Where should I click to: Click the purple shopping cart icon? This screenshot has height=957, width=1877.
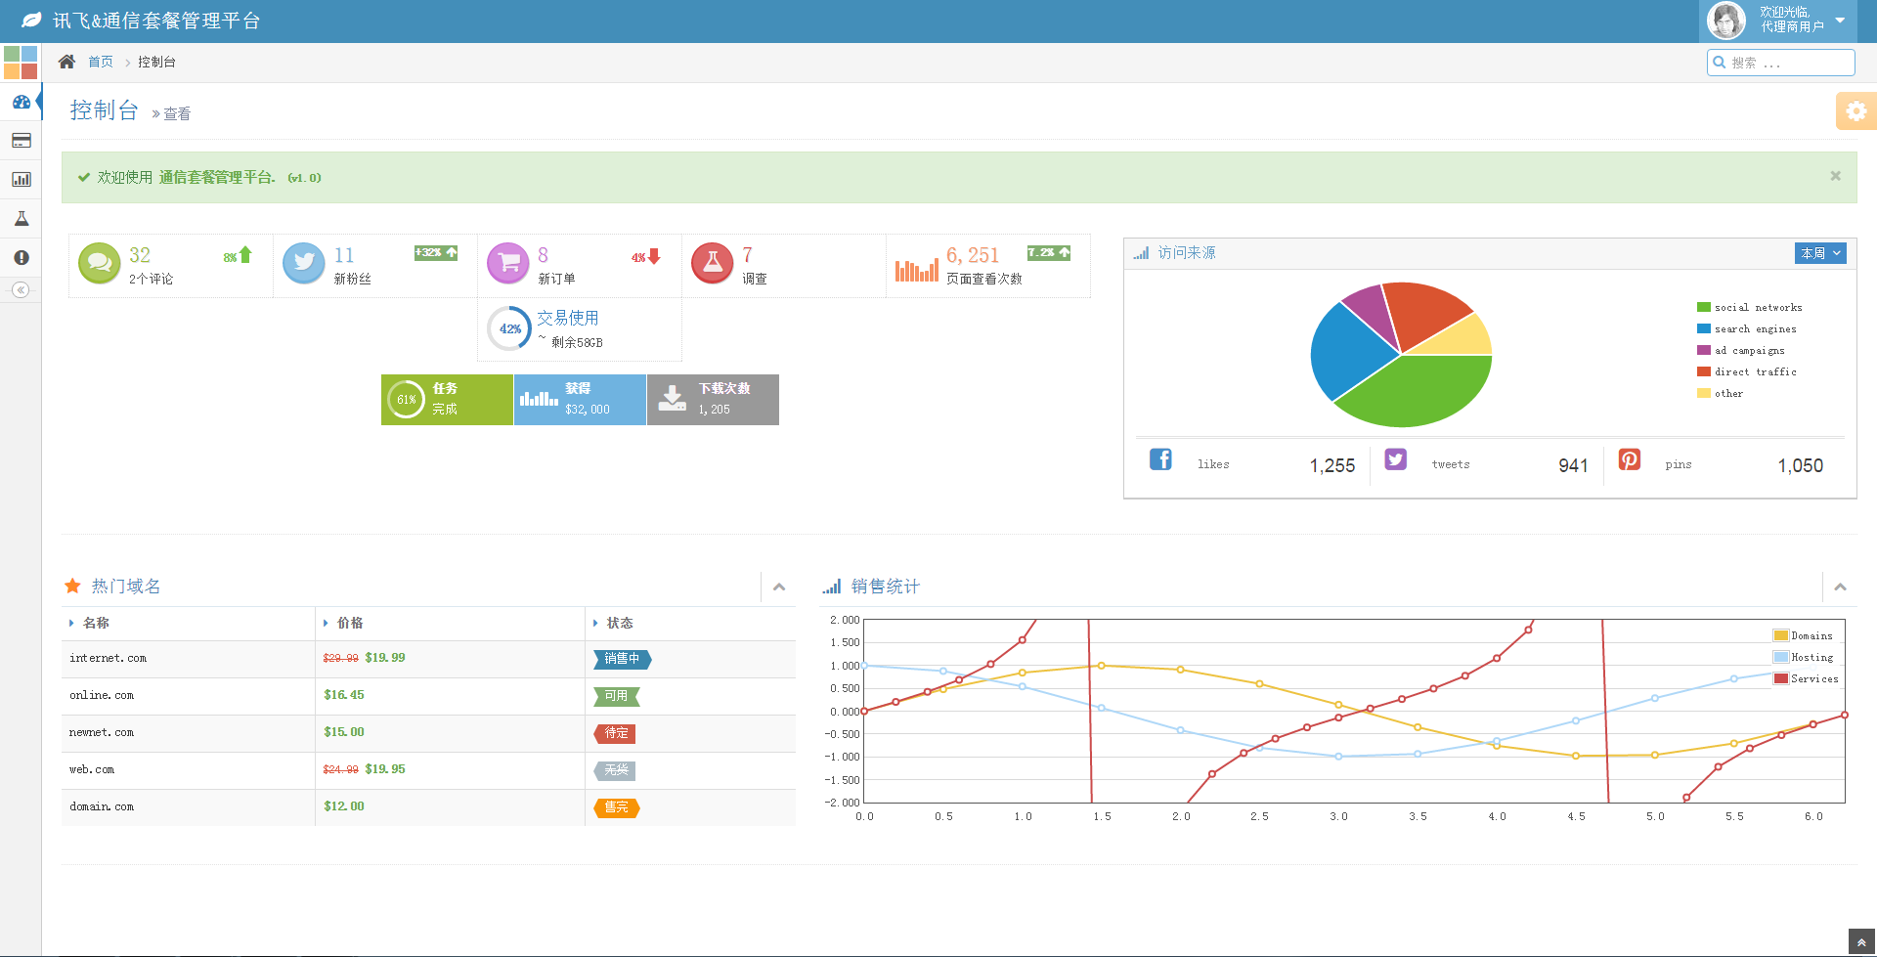508,263
